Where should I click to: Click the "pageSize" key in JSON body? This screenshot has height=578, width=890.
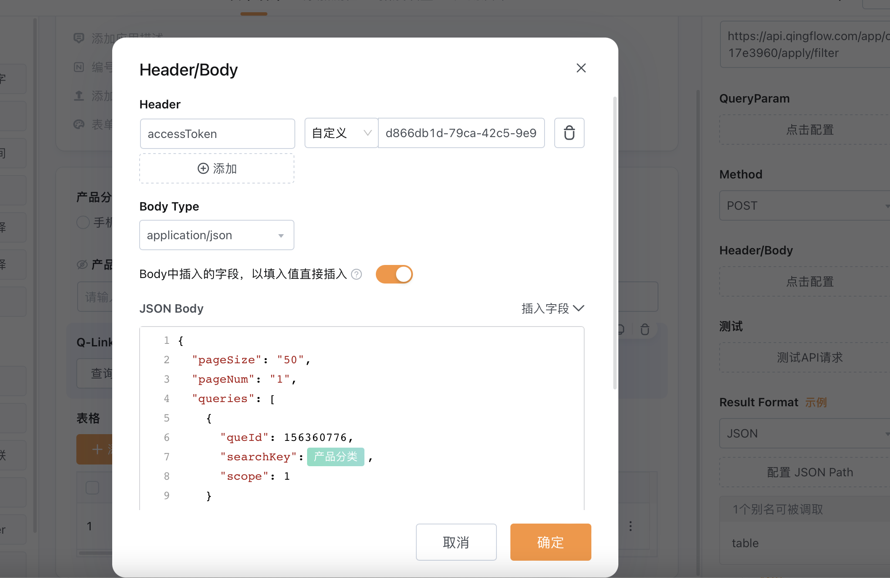227,360
